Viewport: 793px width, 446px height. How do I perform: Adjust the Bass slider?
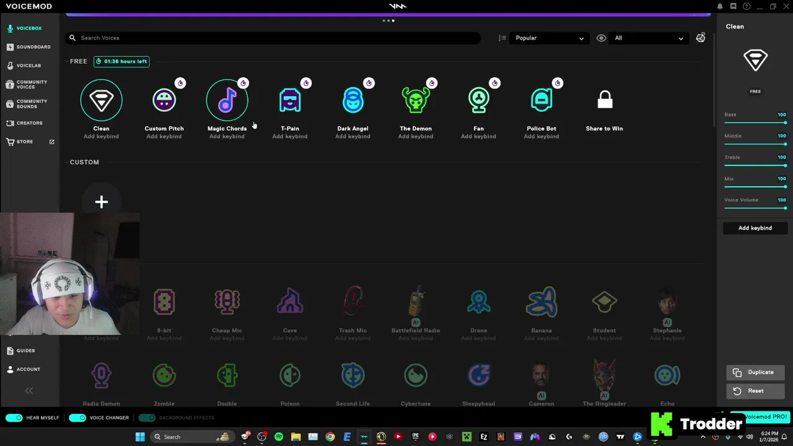coord(755,123)
